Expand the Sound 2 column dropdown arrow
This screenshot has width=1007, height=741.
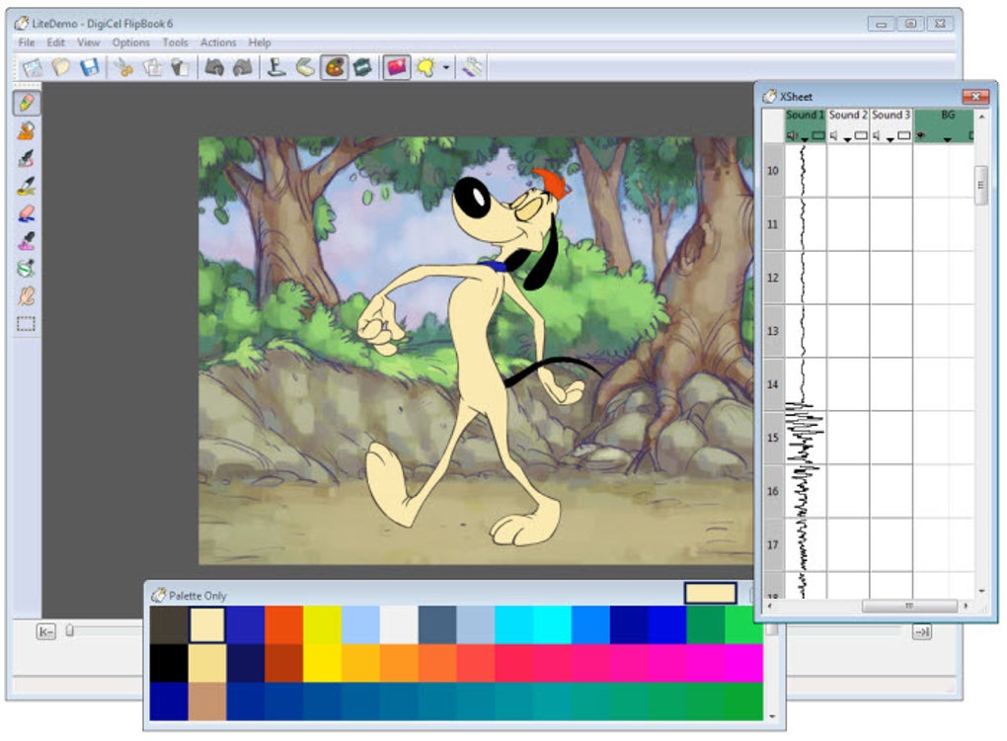click(x=848, y=139)
